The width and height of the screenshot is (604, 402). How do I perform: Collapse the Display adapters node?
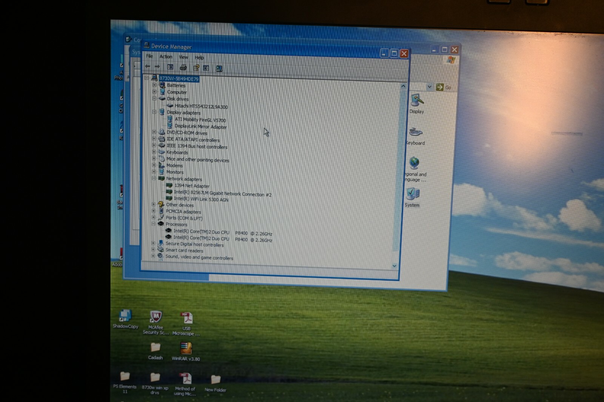pyautogui.click(x=154, y=112)
